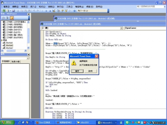The width and height of the screenshot is (167, 125).
Task: Open the 檢視(V) menu
Action: coord(25,7)
